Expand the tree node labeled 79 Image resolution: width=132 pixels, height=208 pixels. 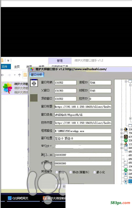coord(122,133)
